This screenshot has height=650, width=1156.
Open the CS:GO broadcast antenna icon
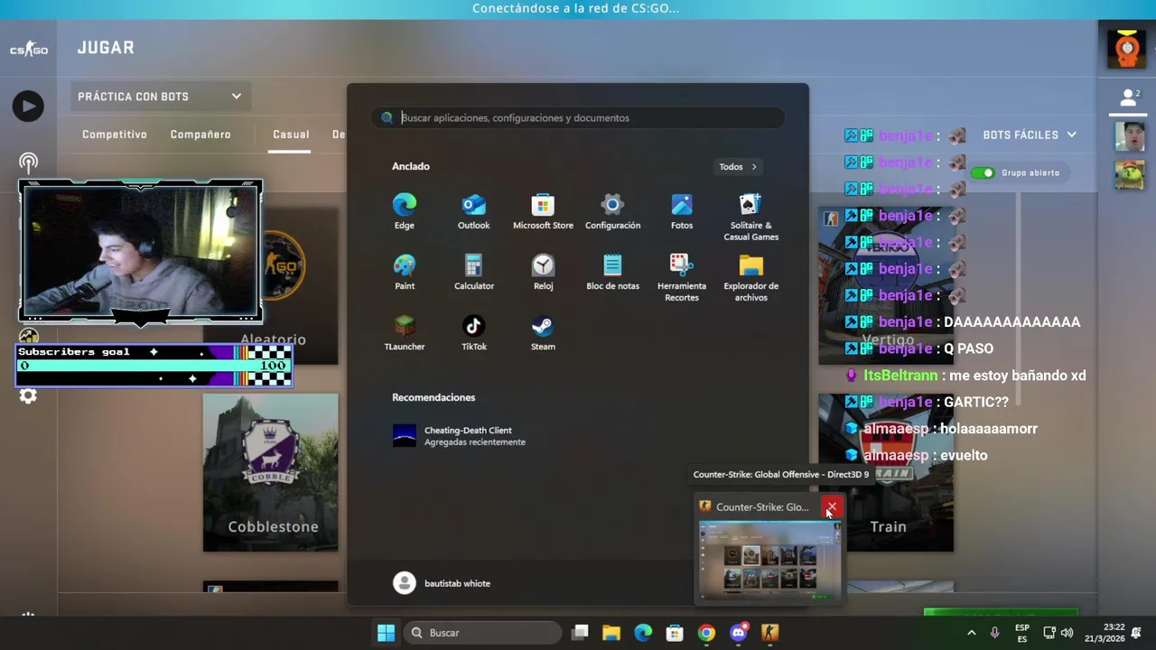coord(28,163)
